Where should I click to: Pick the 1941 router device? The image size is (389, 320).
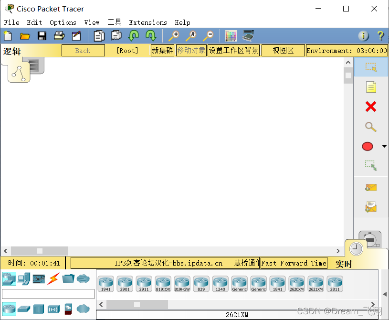click(105, 284)
